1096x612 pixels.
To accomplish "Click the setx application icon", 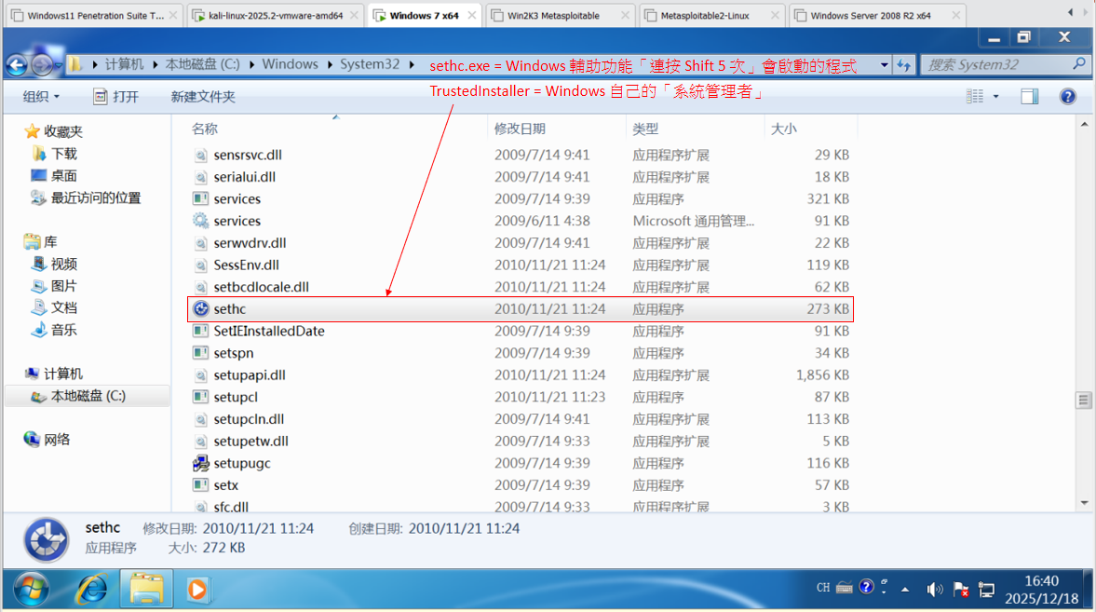I will tap(201, 484).
